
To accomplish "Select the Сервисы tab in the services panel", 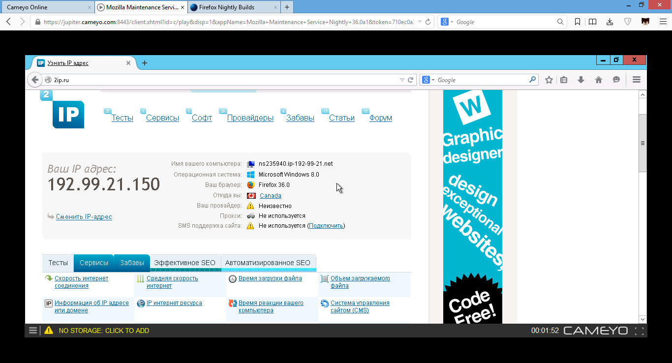I will (x=94, y=263).
